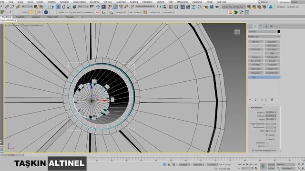The image size is (305, 171).
Task: Activate the Select and Scale tool
Action: click(x=69, y=7)
